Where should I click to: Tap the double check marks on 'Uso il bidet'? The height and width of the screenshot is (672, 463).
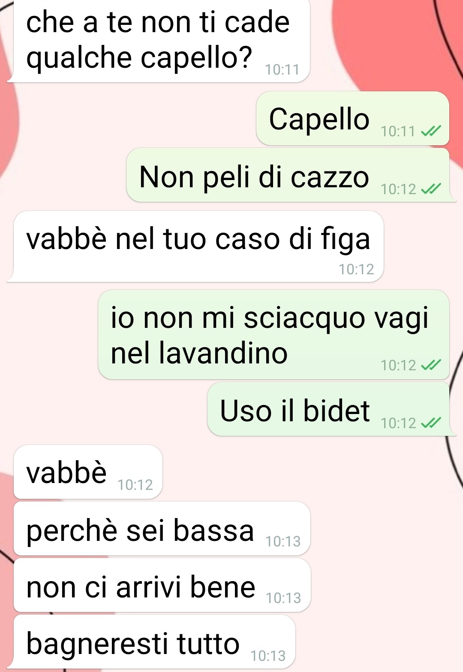point(431,423)
